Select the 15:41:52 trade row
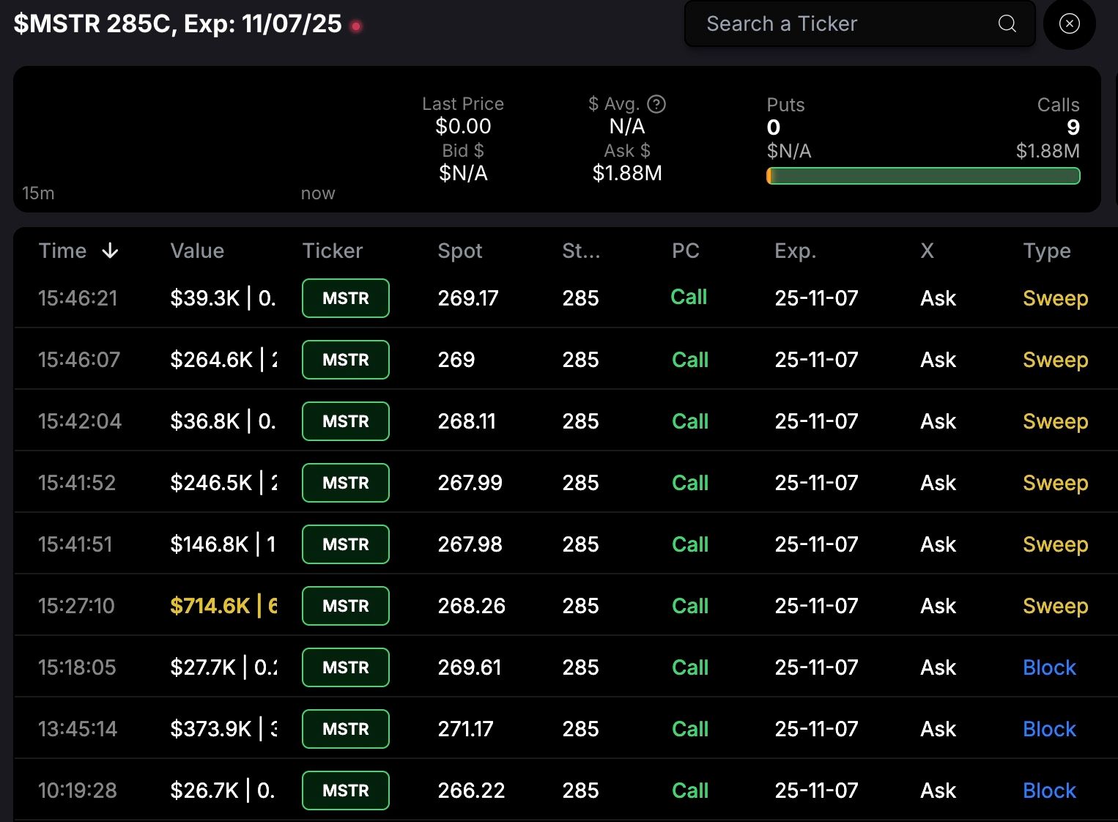Viewport: 1118px width, 822px height. click(x=566, y=482)
